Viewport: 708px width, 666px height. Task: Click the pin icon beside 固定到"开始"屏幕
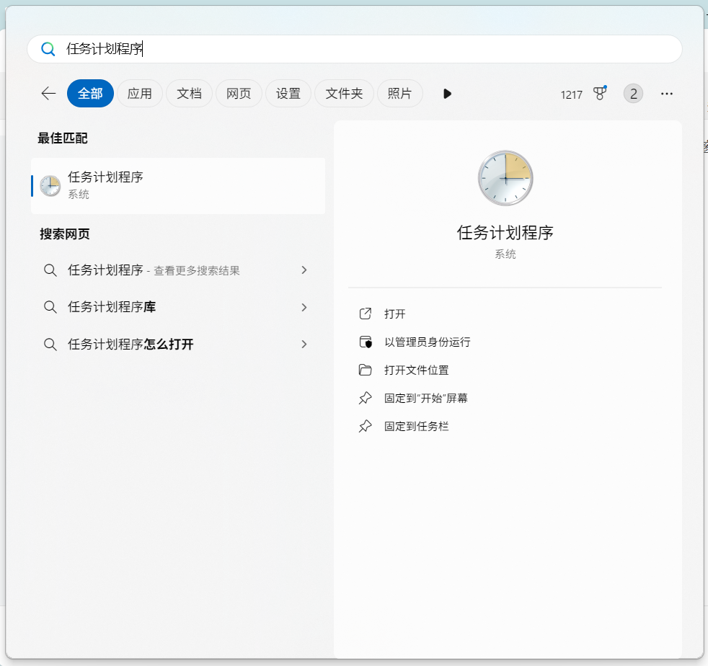[366, 399]
